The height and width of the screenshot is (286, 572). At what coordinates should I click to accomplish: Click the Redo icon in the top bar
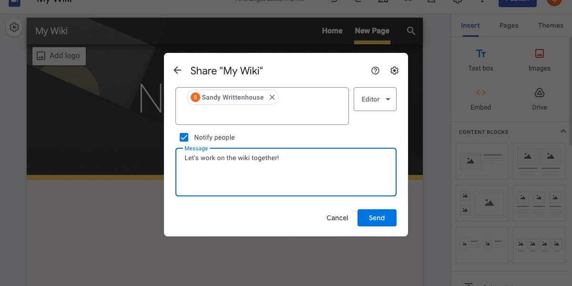click(x=357, y=1)
